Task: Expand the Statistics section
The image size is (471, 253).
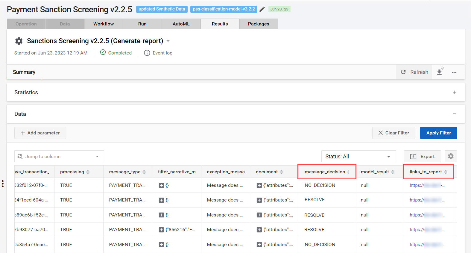Action: [x=455, y=92]
